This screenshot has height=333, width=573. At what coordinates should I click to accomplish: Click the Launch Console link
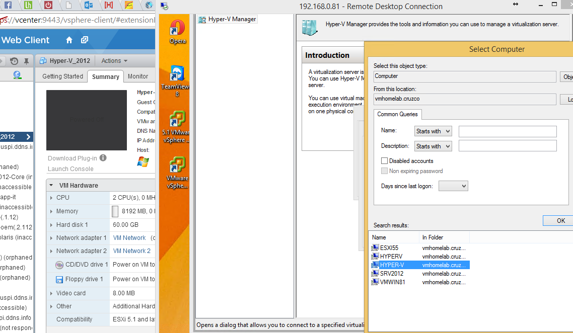coord(70,169)
